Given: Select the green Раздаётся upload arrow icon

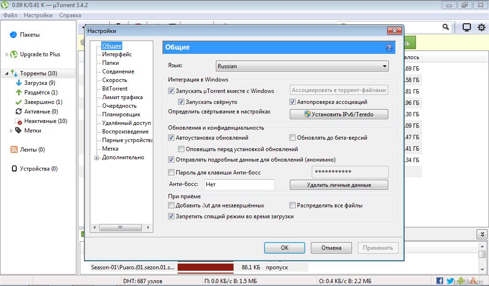Looking at the screenshot, I should [19, 92].
